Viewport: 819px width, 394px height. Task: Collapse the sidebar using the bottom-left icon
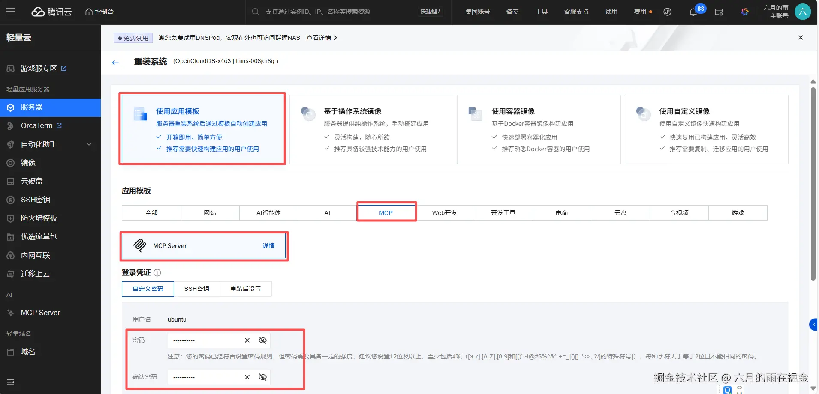11,382
